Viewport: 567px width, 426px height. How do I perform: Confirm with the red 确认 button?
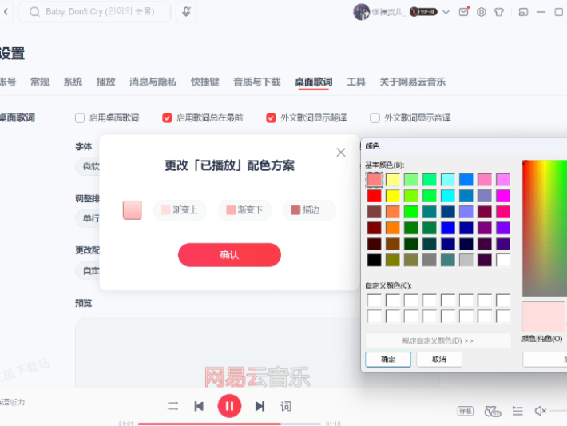[x=229, y=255]
